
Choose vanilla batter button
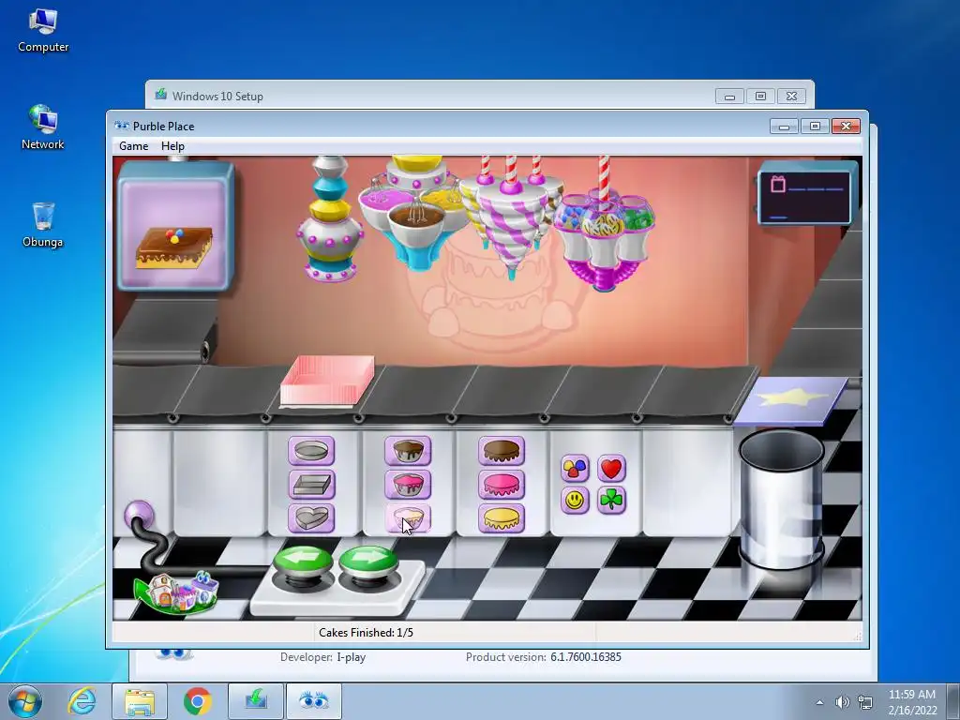(x=408, y=518)
